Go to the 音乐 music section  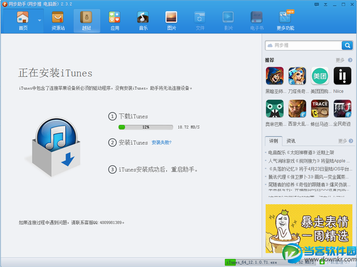(x=143, y=21)
